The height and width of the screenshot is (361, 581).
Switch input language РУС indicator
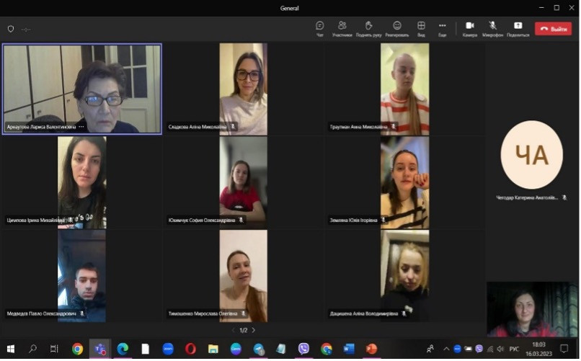514,349
